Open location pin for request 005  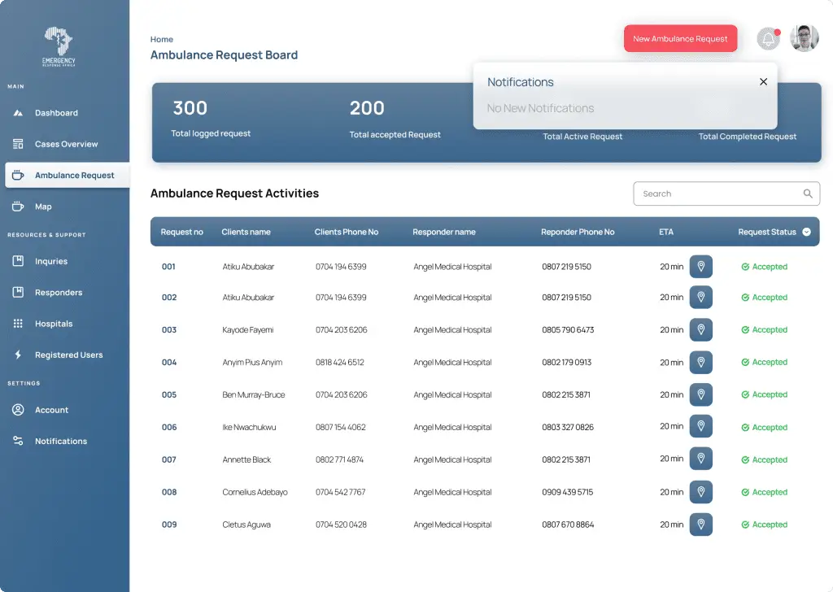700,394
